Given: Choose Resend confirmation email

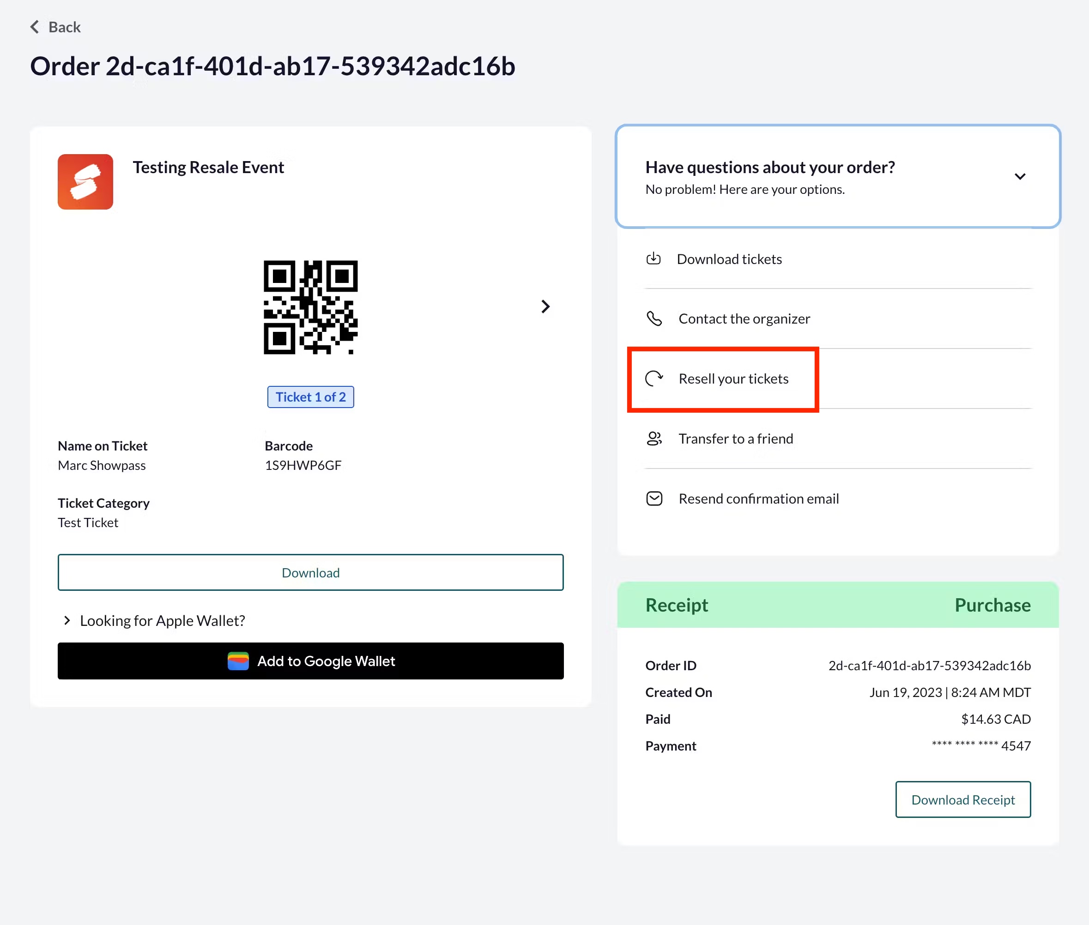Looking at the screenshot, I should point(759,499).
